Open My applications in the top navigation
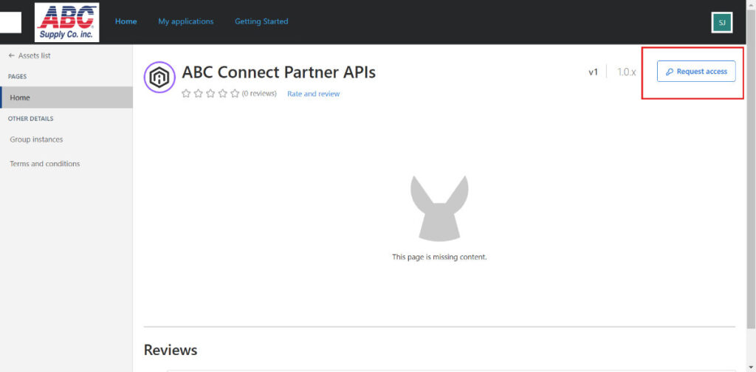Viewport: 756px width, 372px height. 185,21
